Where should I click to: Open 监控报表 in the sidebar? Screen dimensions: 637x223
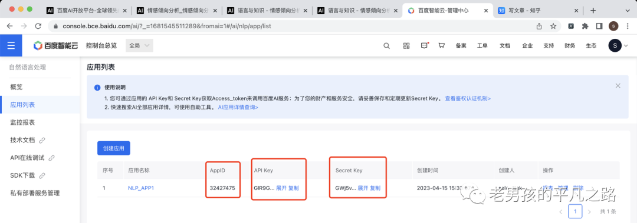(22, 122)
